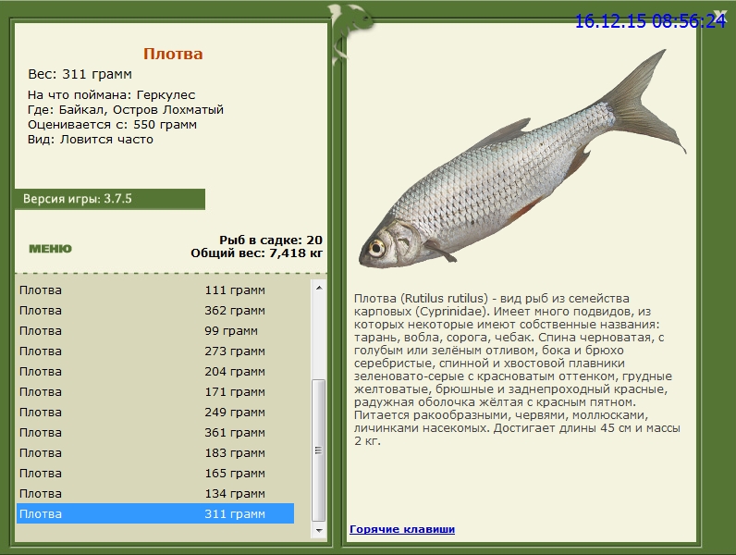The image size is (736, 555).
Task: Close the window with the X icon
Action: 718,12
